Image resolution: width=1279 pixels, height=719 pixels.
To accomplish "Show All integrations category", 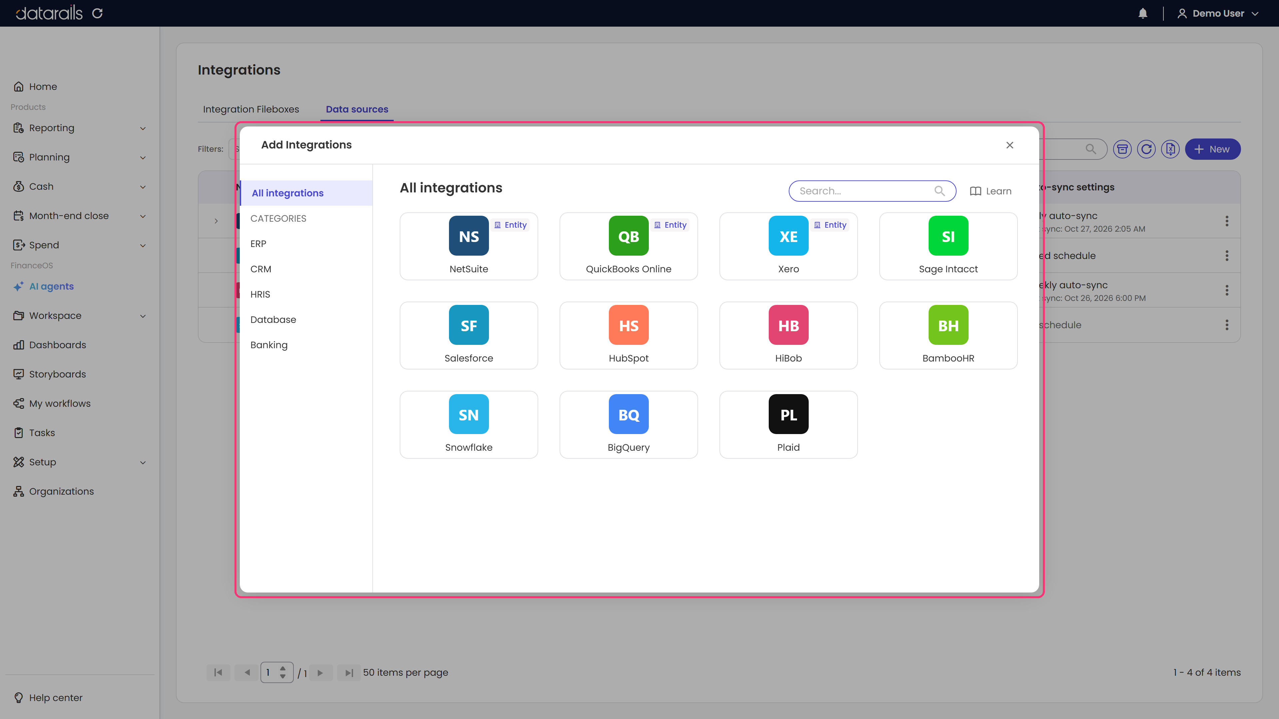I will click(x=306, y=193).
